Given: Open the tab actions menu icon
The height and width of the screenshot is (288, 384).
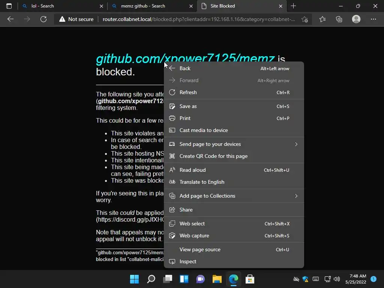Looking at the screenshot, I should tap(9, 6).
